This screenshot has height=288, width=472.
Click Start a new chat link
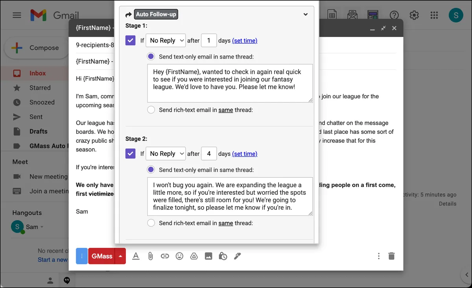(x=53, y=260)
